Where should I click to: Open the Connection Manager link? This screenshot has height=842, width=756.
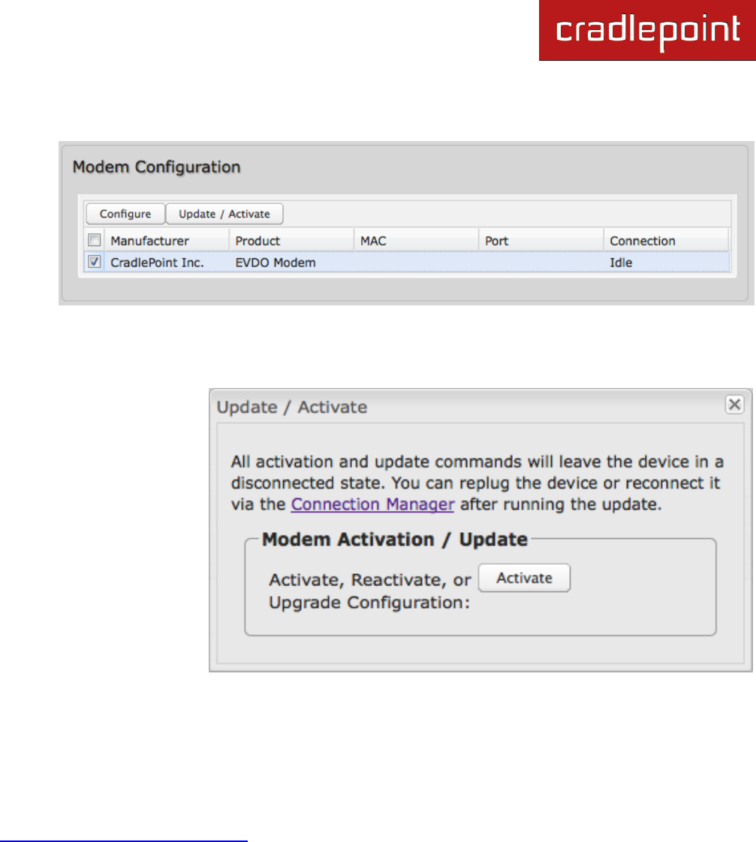pyautogui.click(x=372, y=504)
